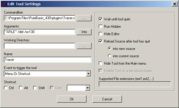Viewport: 179px width, 108px height.
Task: Check Hide Tool from the Main menu
Action: click(x=100, y=63)
